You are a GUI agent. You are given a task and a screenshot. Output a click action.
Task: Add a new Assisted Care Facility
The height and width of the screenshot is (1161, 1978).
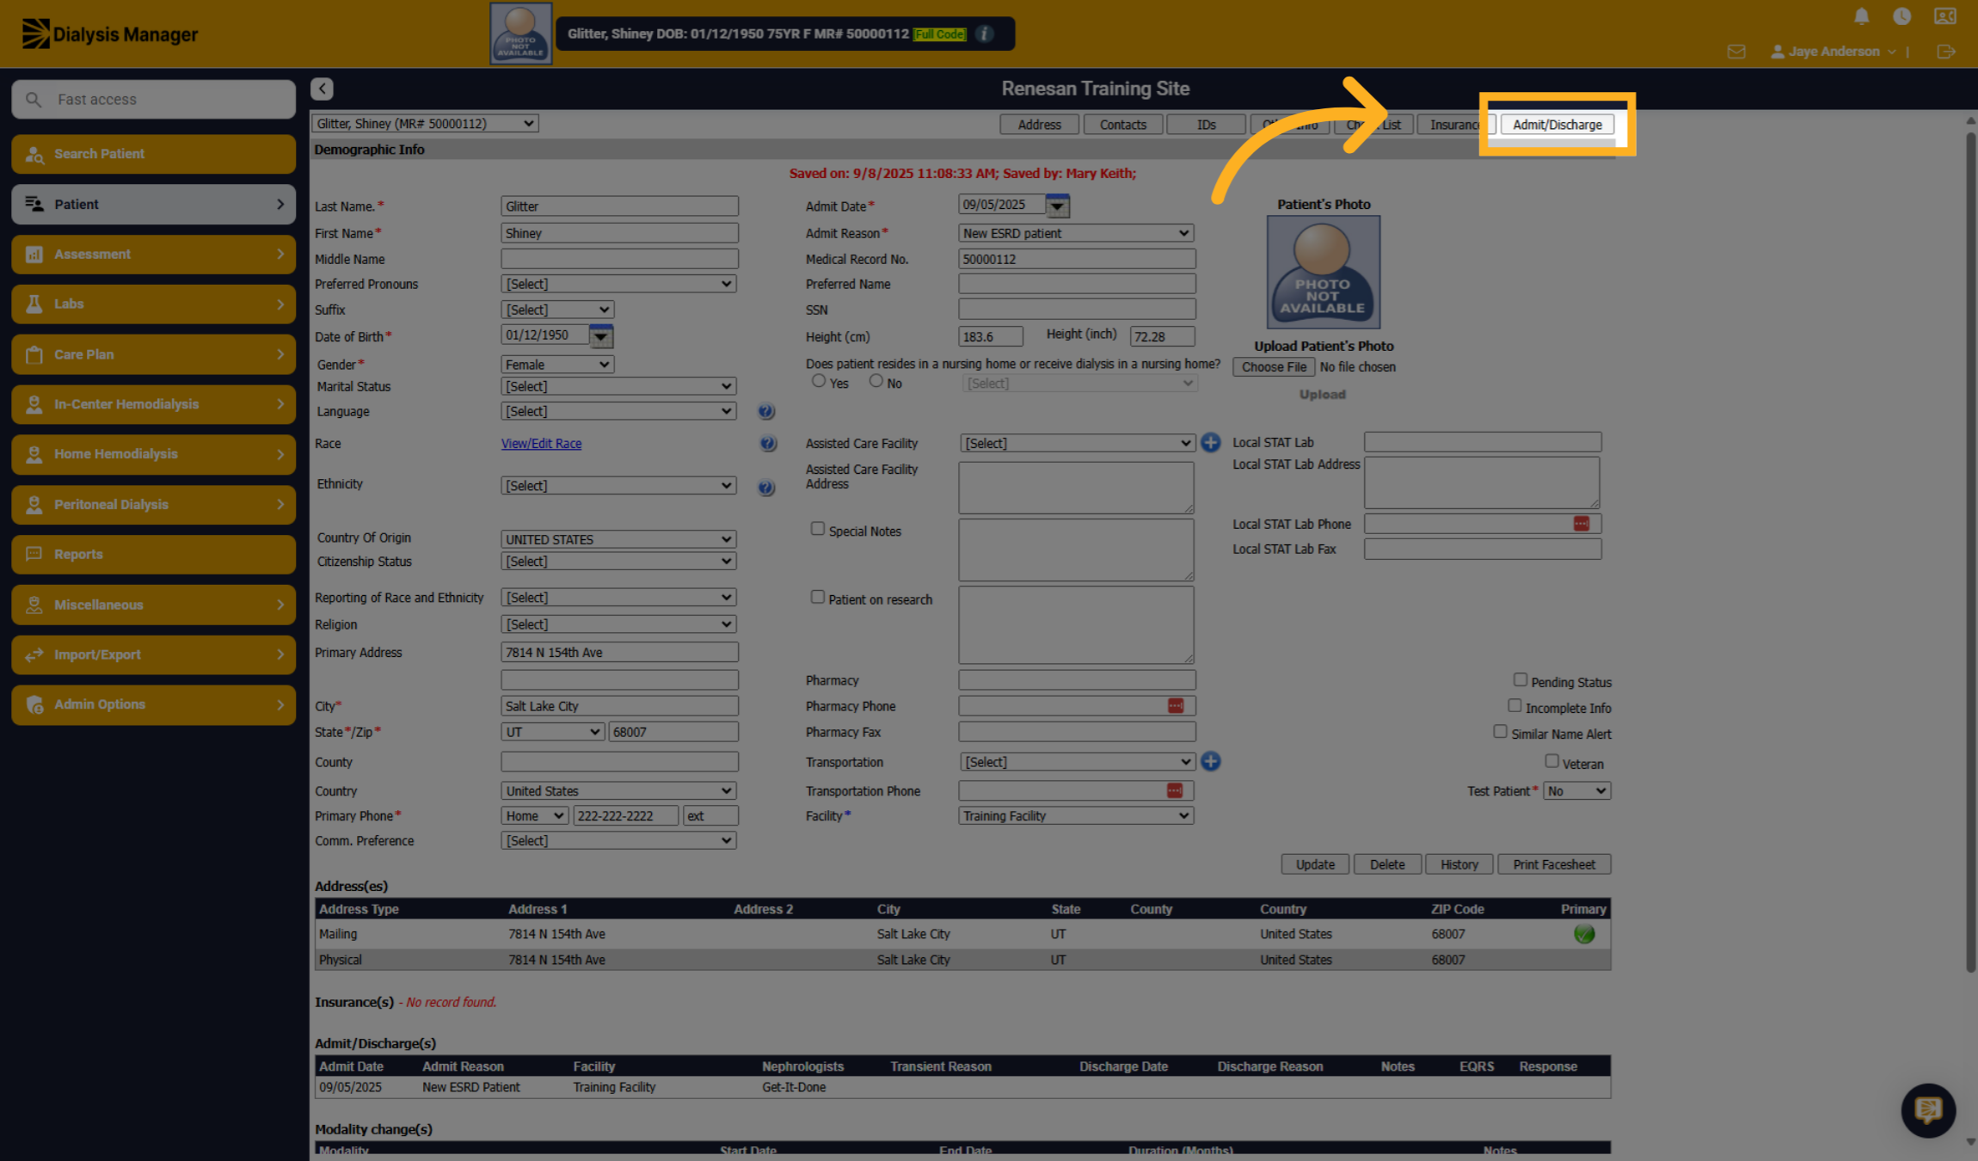tap(1210, 443)
